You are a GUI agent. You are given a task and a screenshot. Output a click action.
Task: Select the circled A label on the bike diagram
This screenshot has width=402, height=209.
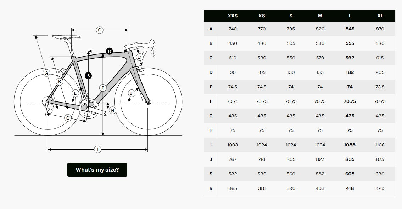pyautogui.click(x=46, y=73)
